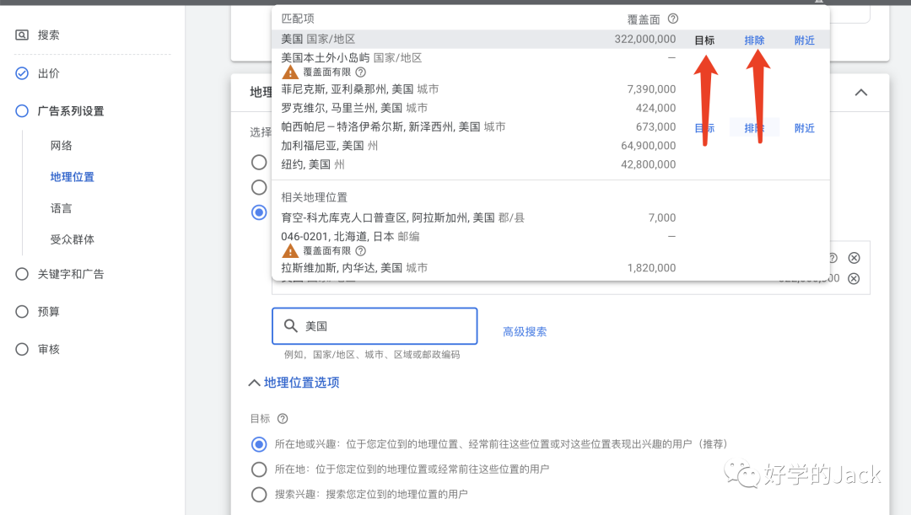
Task: Select the completed 出价 step checkmark
Action: 21,73
